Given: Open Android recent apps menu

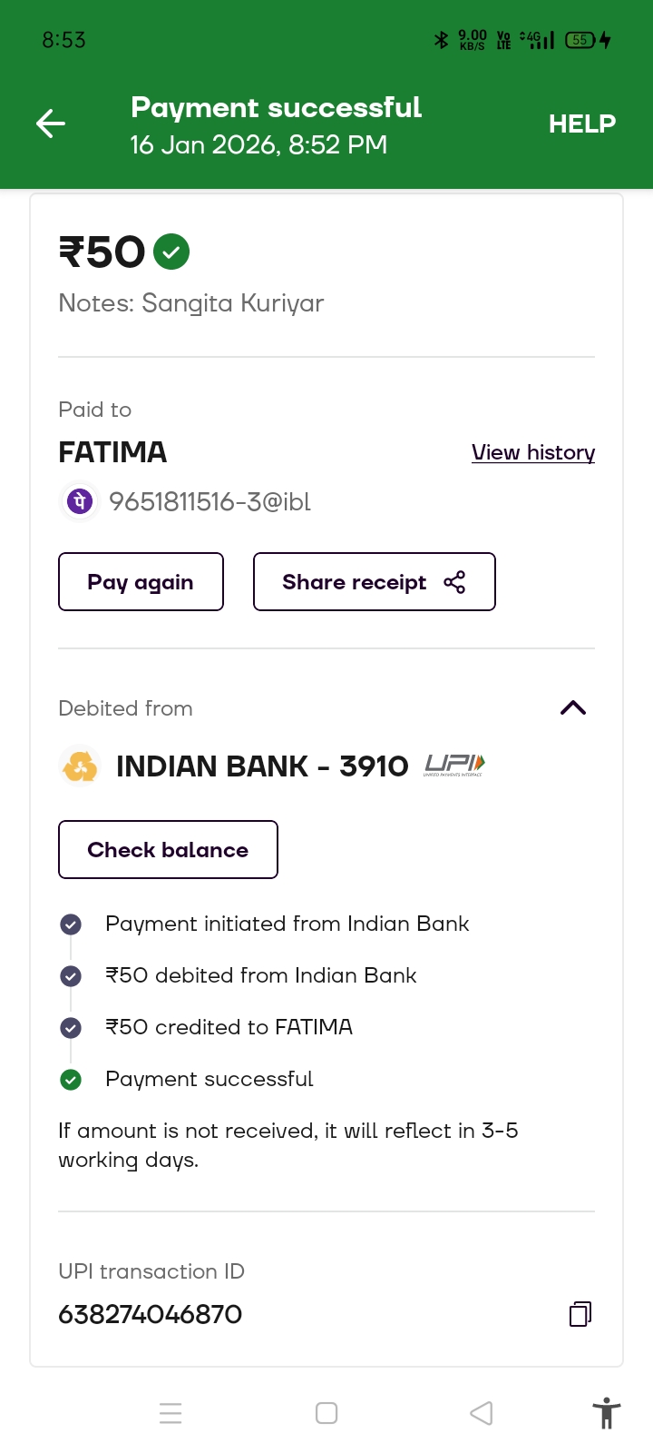Looking at the screenshot, I should 171,1413.
